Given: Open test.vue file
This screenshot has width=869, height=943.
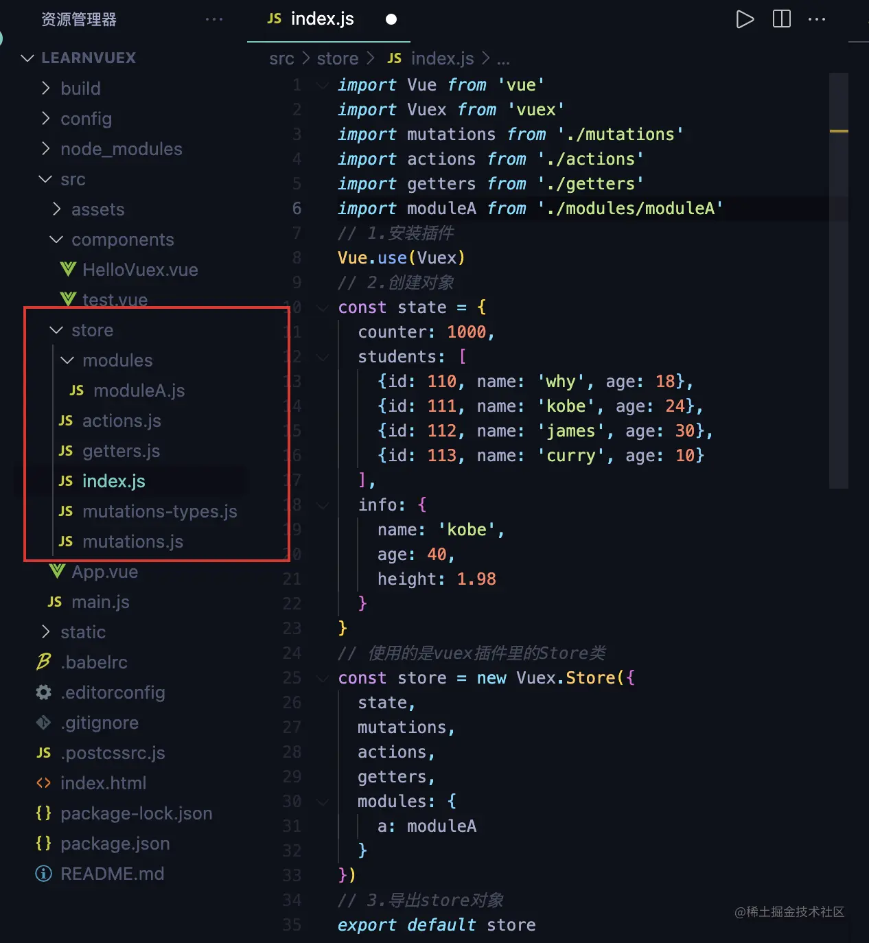Looking at the screenshot, I should 115,300.
